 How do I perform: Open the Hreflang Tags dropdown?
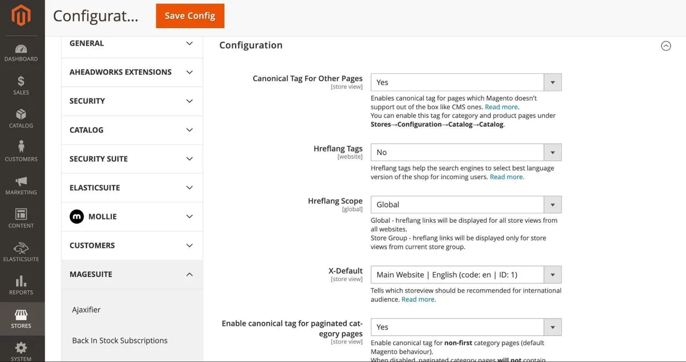pyautogui.click(x=466, y=153)
